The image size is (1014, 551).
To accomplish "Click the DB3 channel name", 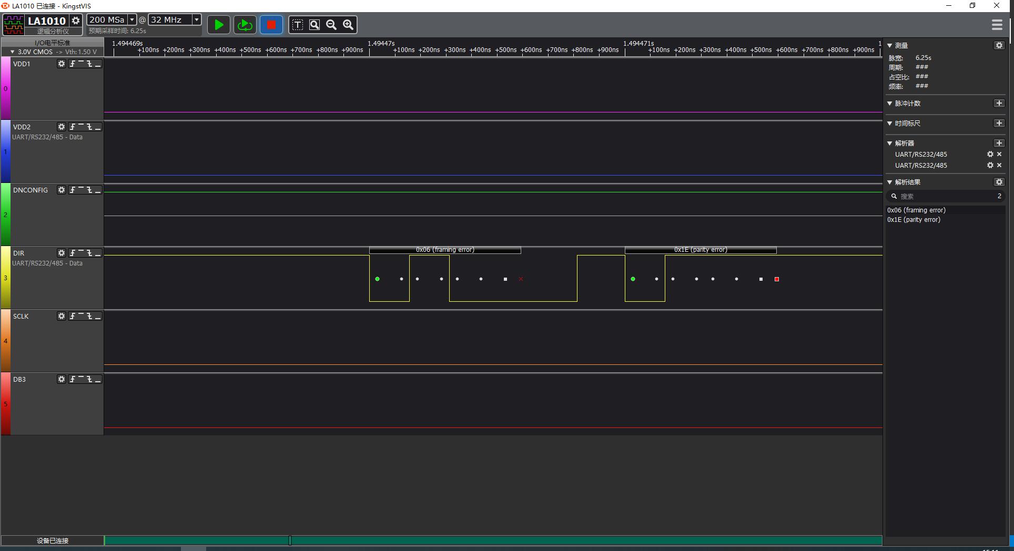I will tap(19, 379).
